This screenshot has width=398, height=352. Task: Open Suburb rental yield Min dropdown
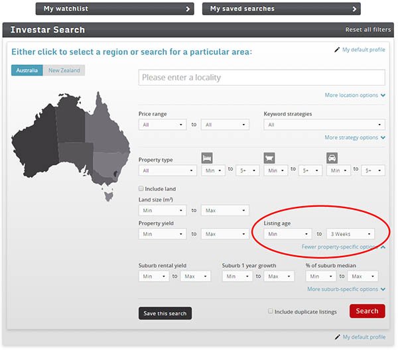pyautogui.click(x=154, y=276)
